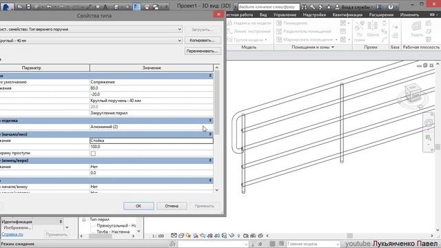Toggle Sun Path icon in view control bar
The image size is (441, 248).
pyautogui.click(x=188, y=236)
